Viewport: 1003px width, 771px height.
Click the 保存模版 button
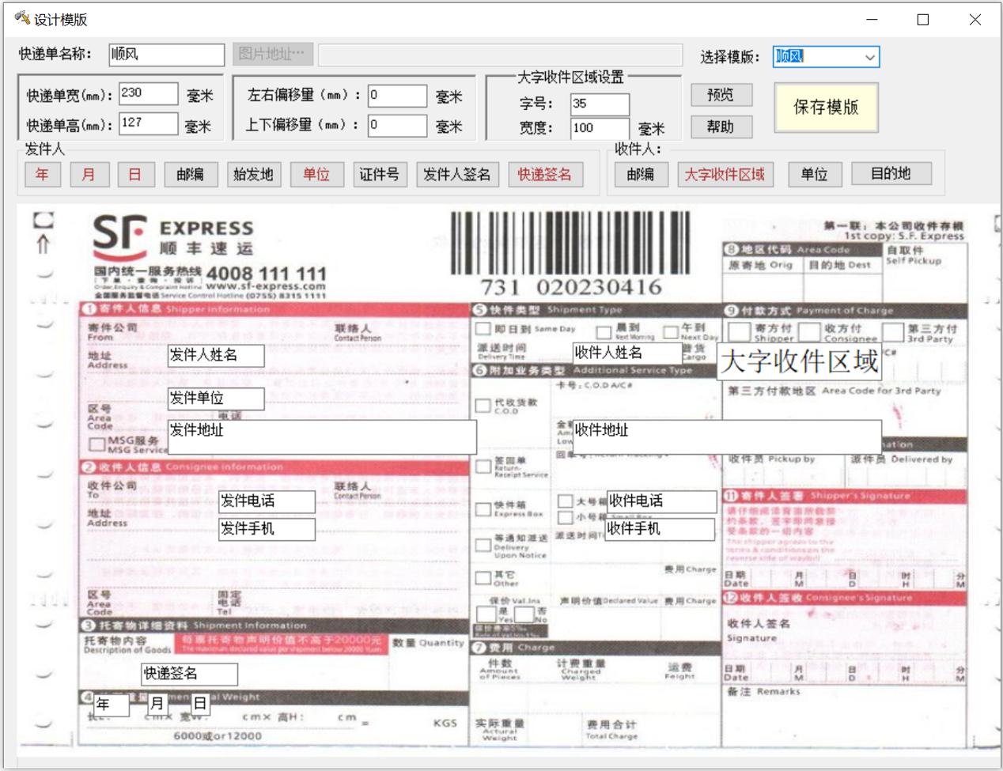pos(826,108)
